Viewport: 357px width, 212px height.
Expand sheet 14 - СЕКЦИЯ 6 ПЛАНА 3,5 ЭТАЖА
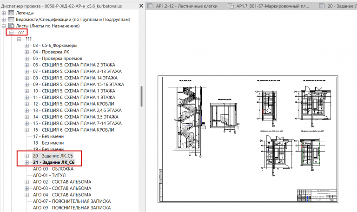(x=27, y=117)
